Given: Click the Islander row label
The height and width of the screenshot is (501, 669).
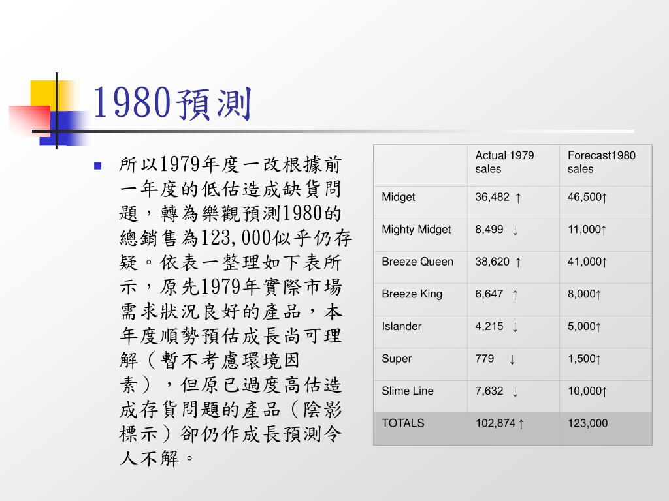Looking at the screenshot, I should pos(401,326).
